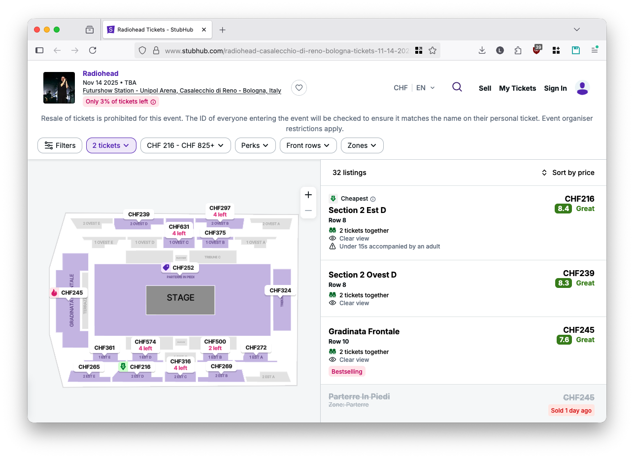Zoom in on the seating map

tap(308, 195)
